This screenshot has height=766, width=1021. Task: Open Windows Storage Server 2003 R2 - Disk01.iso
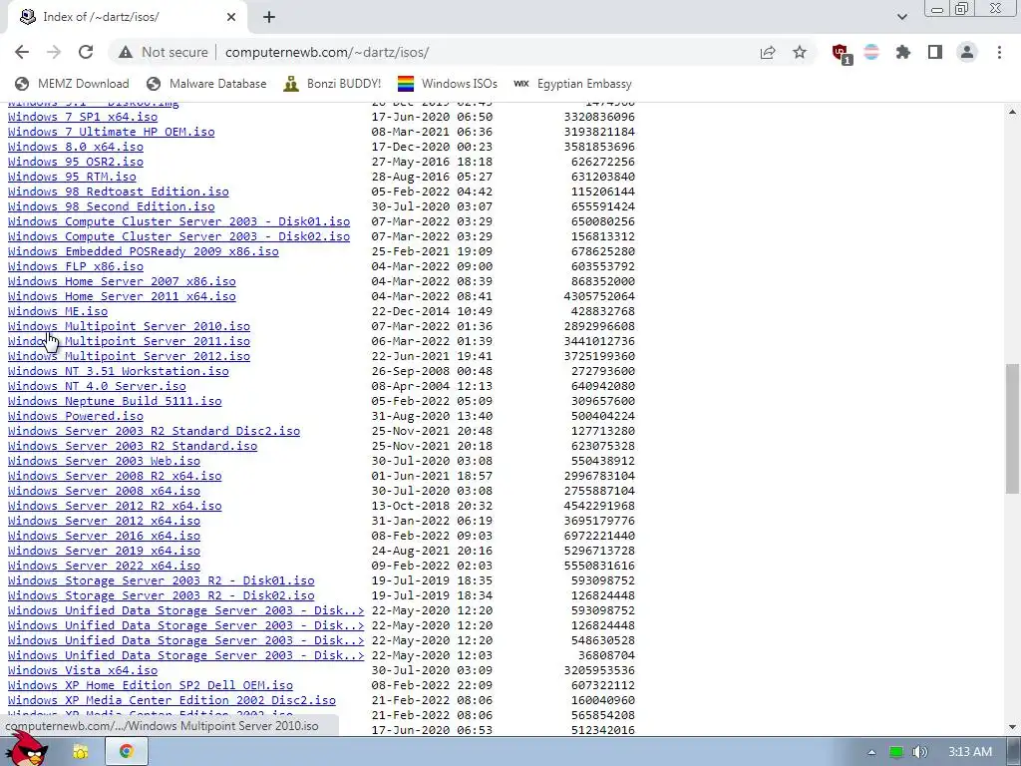[x=162, y=581]
